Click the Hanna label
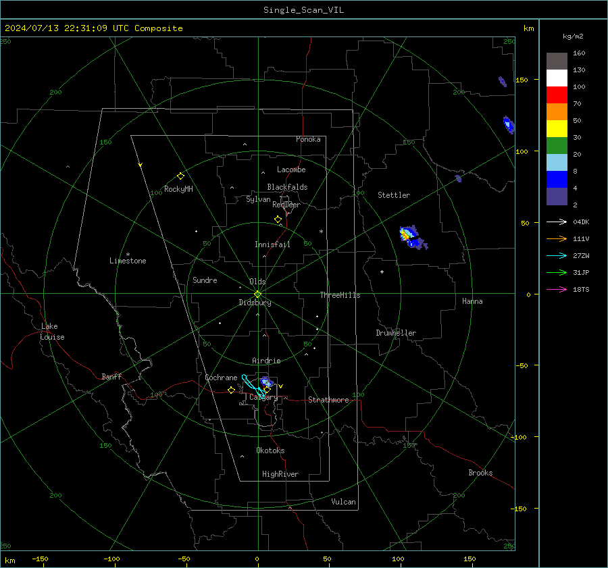 (x=472, y=301)
